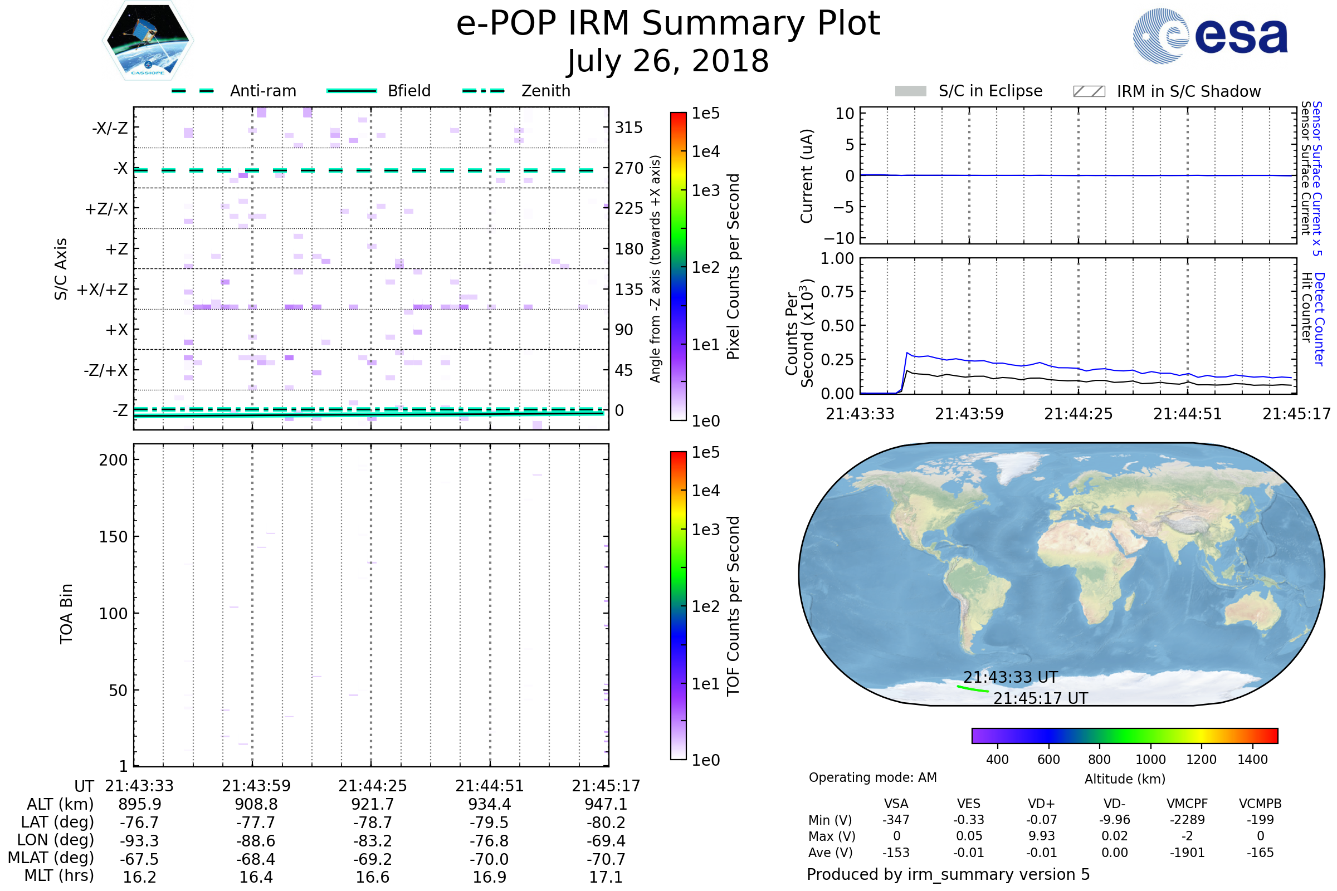
Task: Click the VSA column header
Action: [896, 804]
